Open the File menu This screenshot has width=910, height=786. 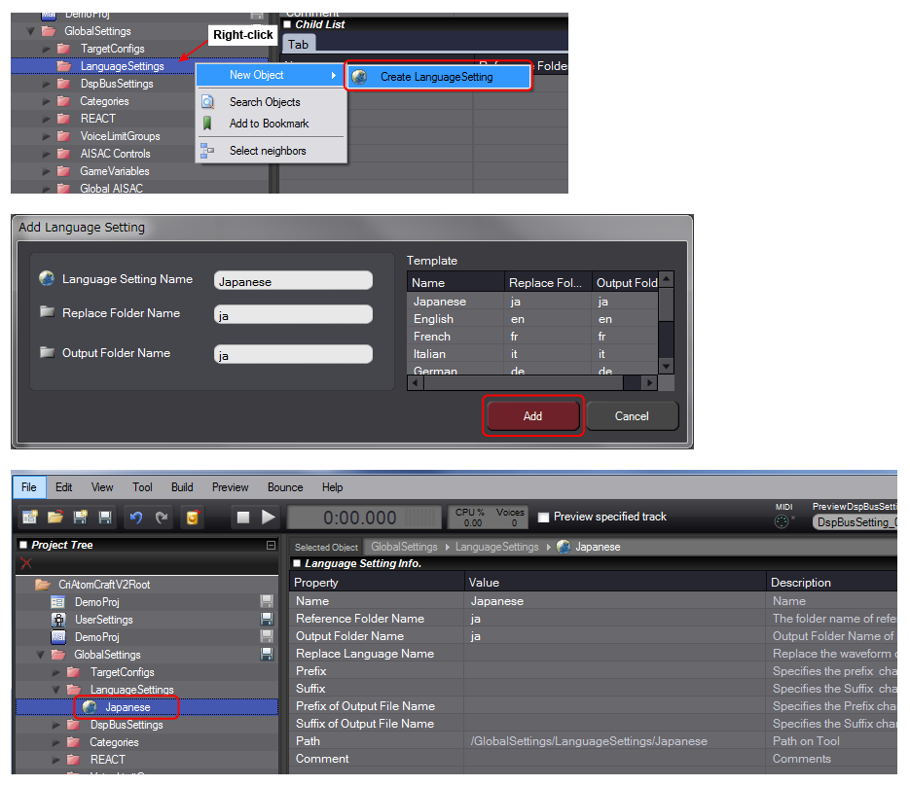coord(29,487)
